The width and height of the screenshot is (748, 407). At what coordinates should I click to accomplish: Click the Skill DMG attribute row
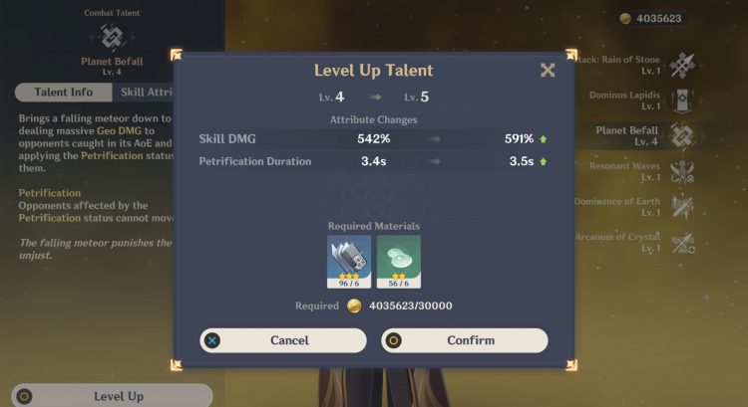coord(374,139)
